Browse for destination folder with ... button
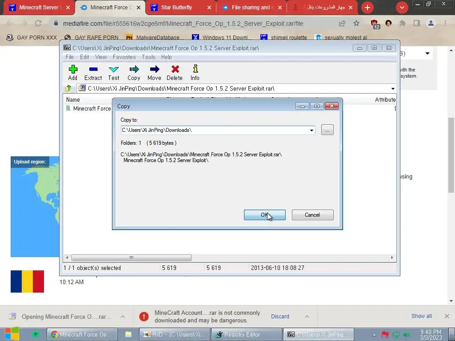The image size is (455, 341). click(x=327, y=130)
